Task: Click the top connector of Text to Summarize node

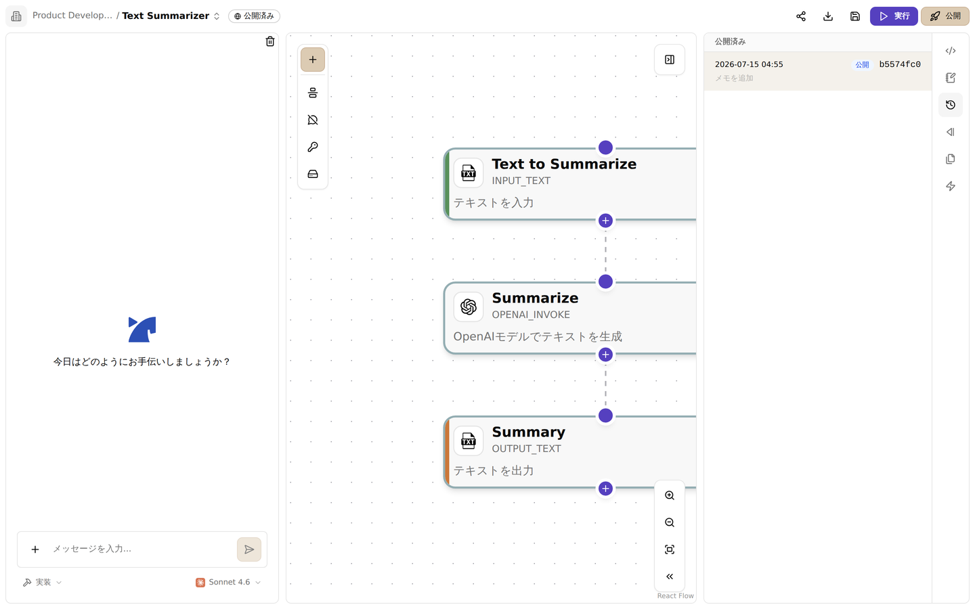Action: 605,148
